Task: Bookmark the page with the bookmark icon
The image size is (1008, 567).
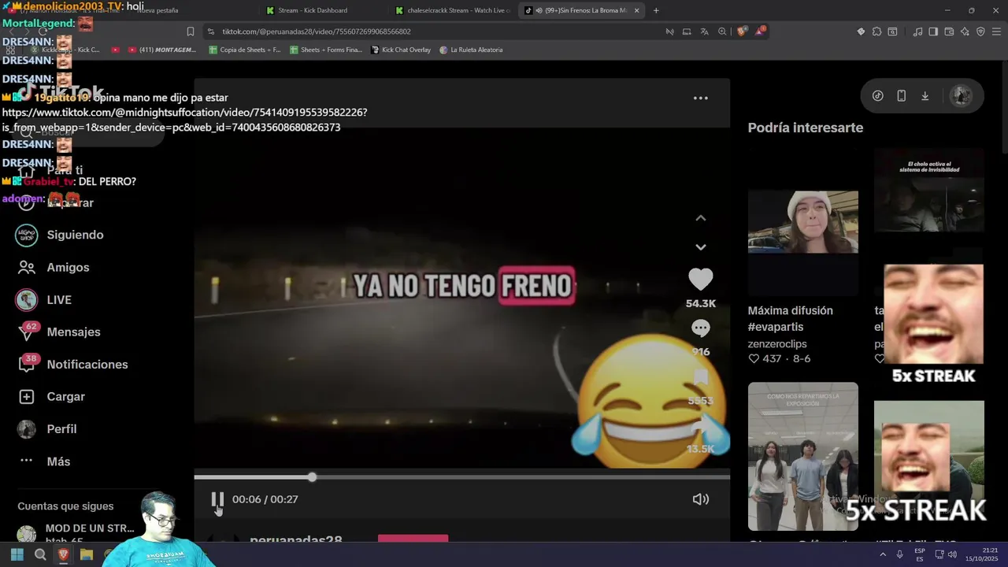Action: (x=190, y=31)
